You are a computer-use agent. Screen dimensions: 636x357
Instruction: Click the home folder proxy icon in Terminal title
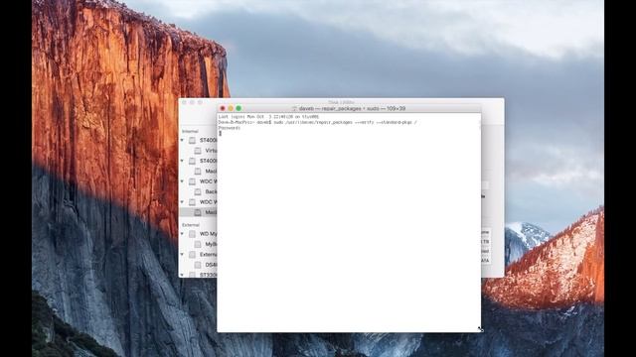point(294,108)
